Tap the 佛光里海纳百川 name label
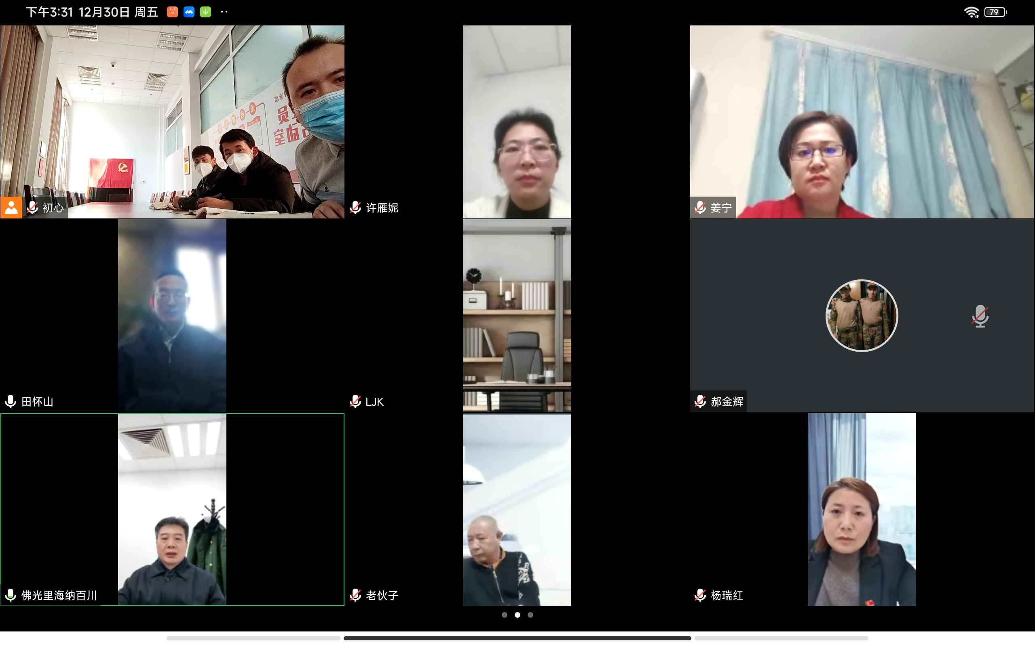The height and width of the screenshot is (646, 1035). tap(59, 595)
